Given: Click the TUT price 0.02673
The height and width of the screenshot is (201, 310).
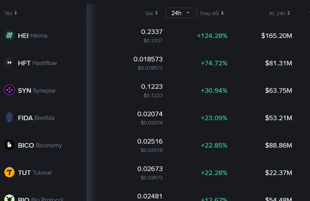Looking at the screenshot, I should coord(150,169).
